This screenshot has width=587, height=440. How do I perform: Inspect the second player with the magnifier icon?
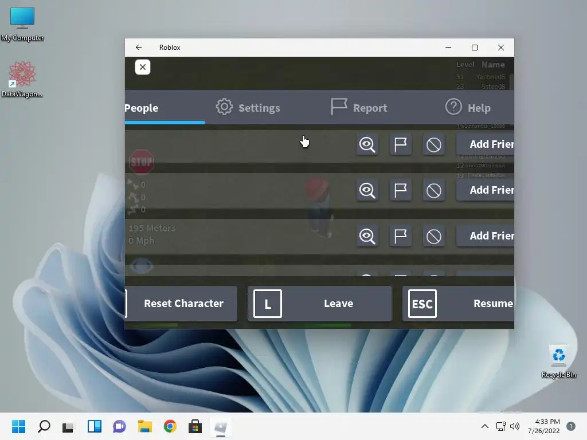367,190
